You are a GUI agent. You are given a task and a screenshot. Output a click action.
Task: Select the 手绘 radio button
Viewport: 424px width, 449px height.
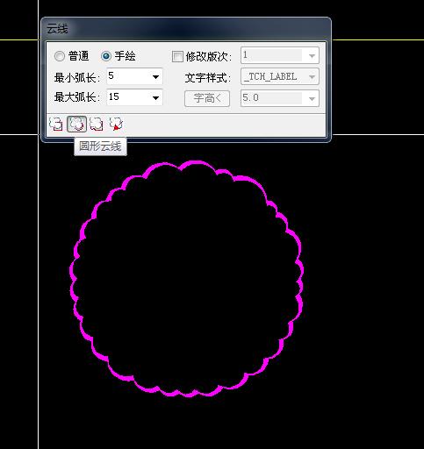pos(106,56)
